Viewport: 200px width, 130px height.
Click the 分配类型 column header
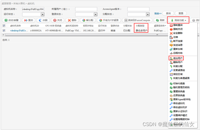pyautogui.click(x=140, y=26)
